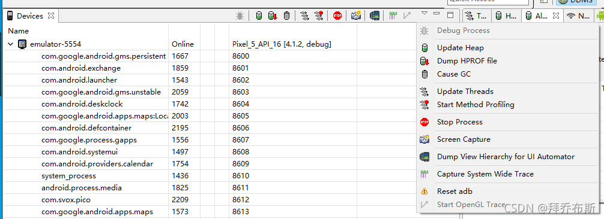Click the Screen Capture camera toolbar icon
The width and height of the screenshot is (604, 219).
(356, 16)
